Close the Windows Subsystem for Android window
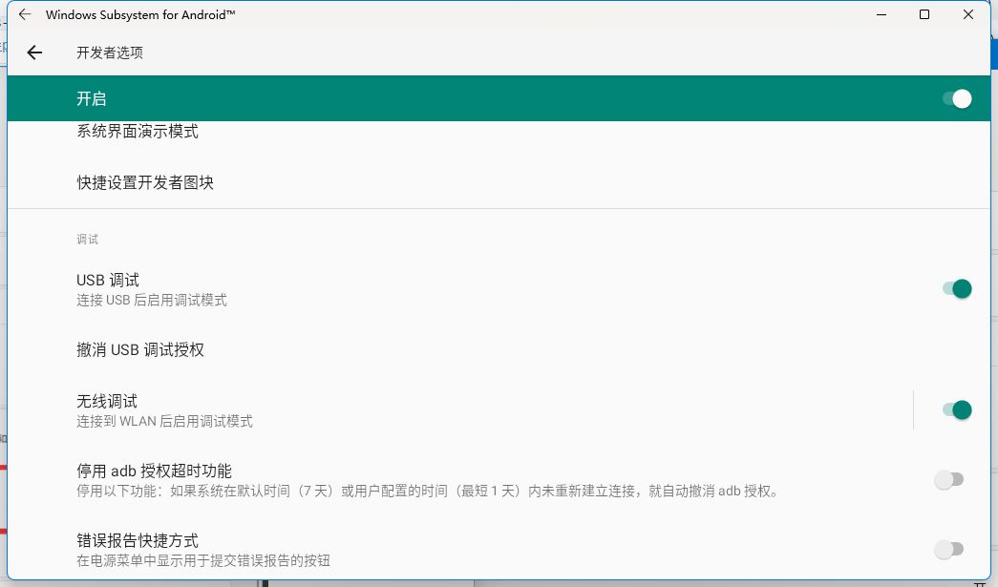The image size is (998, 587). tap(968, 14)
